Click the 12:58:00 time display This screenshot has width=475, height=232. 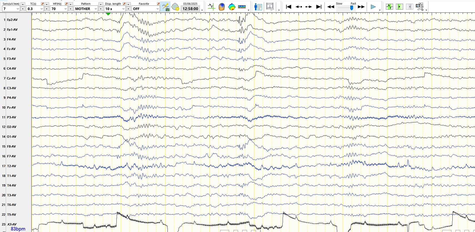(x=190, y=9)
